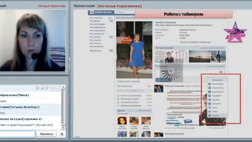The width and height of the screenshot is (252, 142).
Task: Click the Прикрепить dropdown header
Action: 217,80
